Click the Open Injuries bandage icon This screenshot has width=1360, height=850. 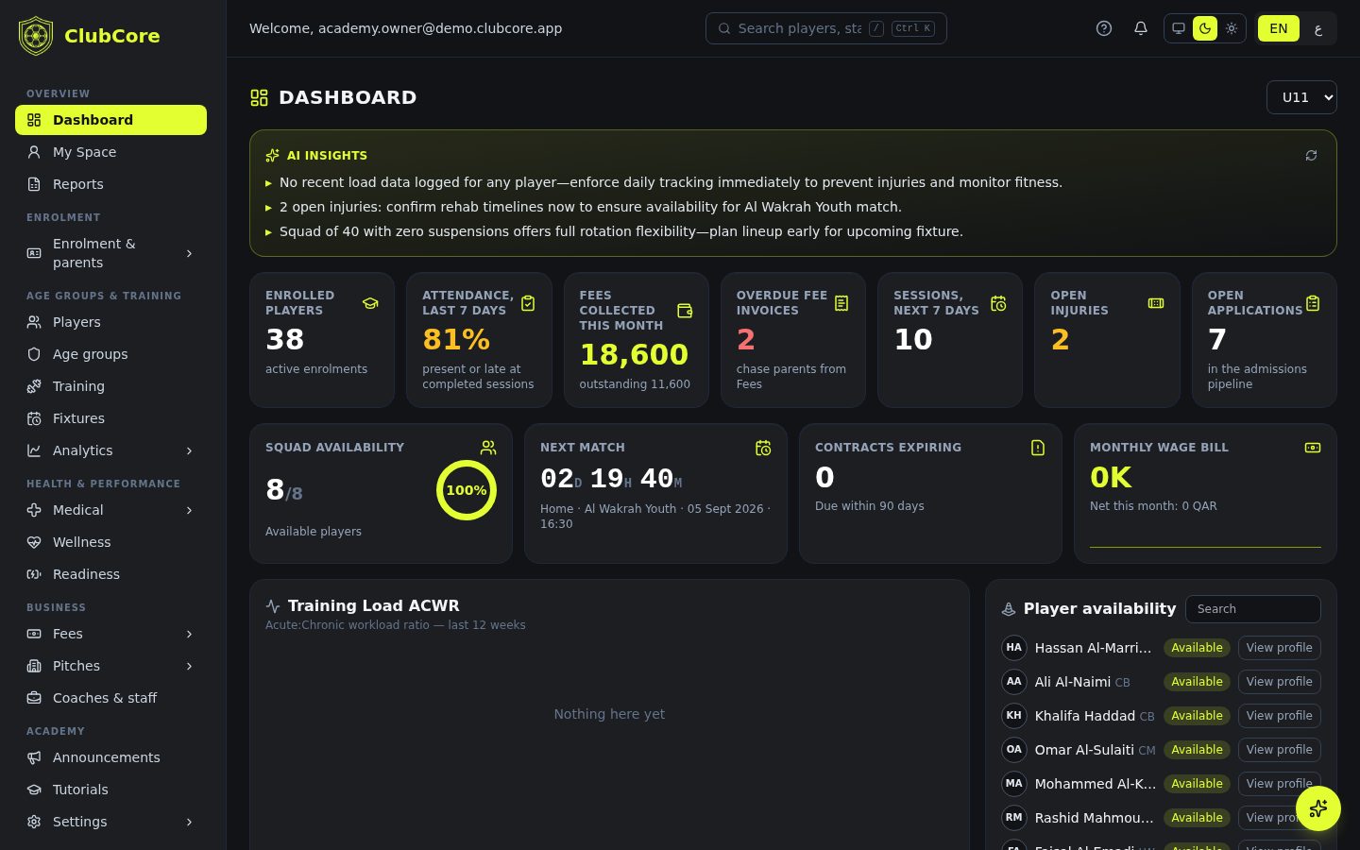(1156, 303)
